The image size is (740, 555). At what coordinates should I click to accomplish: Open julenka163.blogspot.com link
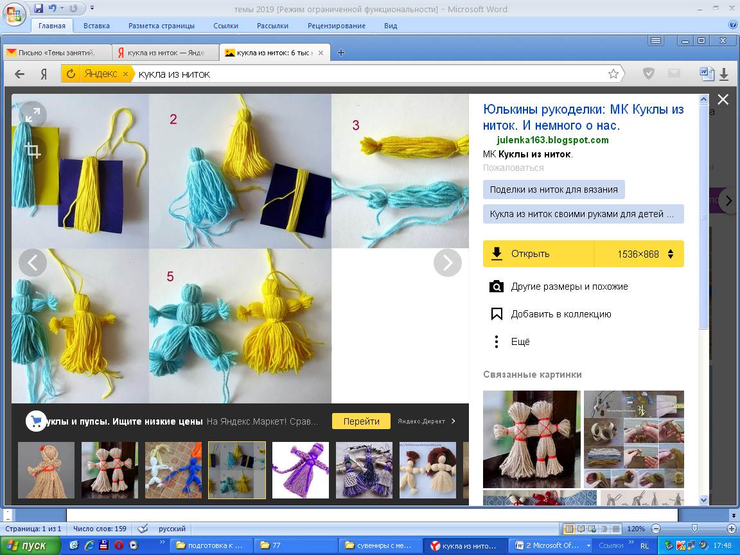tap(552, 140)
